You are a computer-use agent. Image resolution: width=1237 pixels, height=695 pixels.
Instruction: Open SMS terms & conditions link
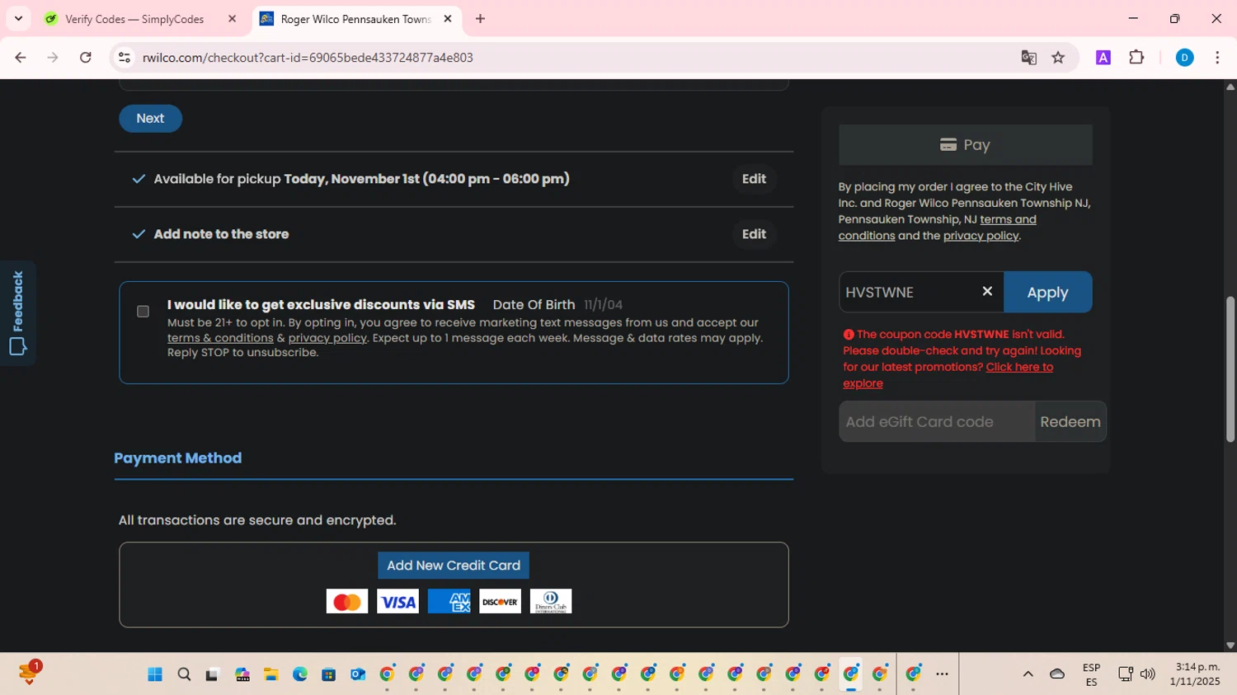(x=220, y=338)
